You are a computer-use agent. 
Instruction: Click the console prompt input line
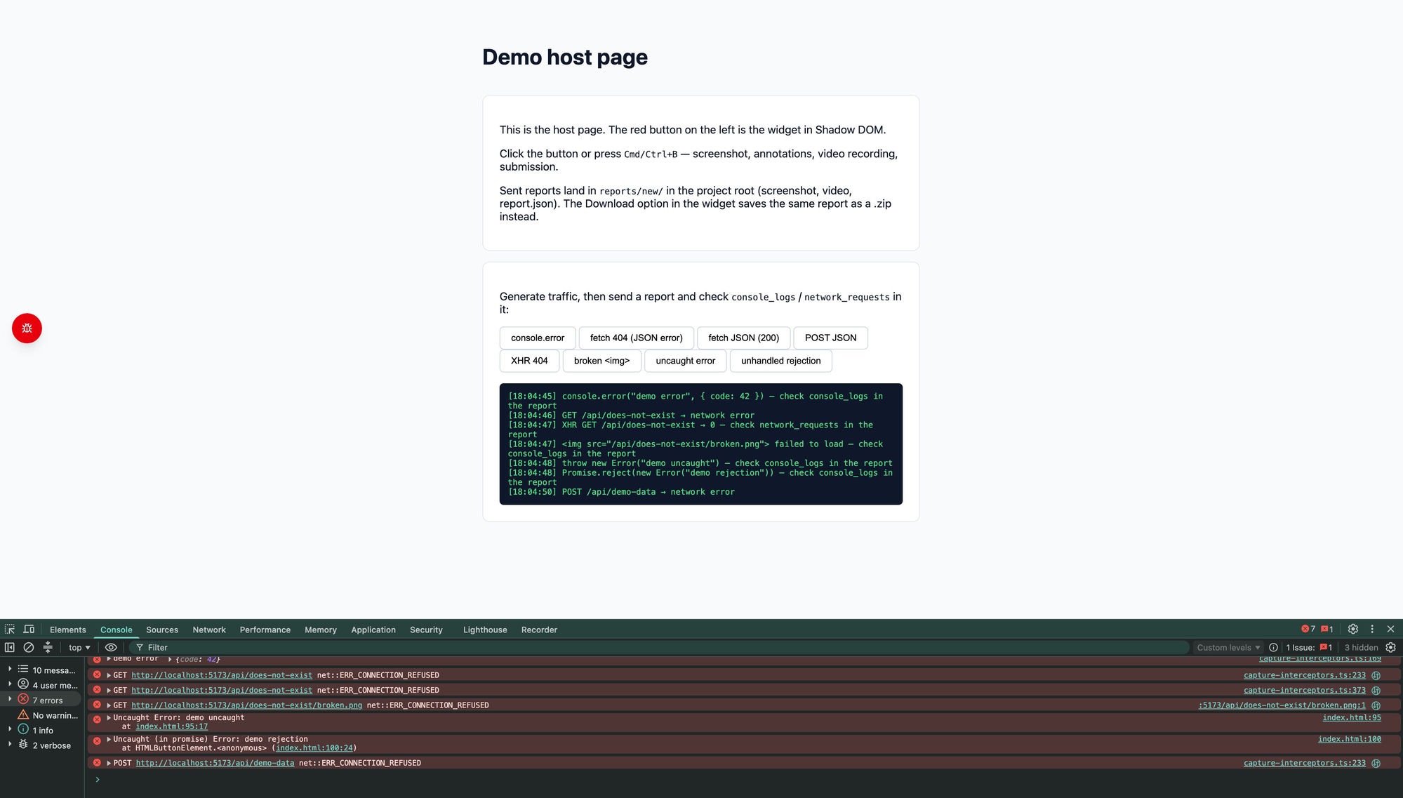click(x=744, y=780)
